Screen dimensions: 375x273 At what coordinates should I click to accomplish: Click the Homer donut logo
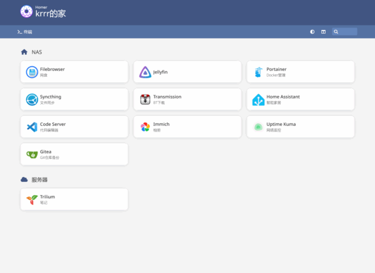click(x=26, y=11)
